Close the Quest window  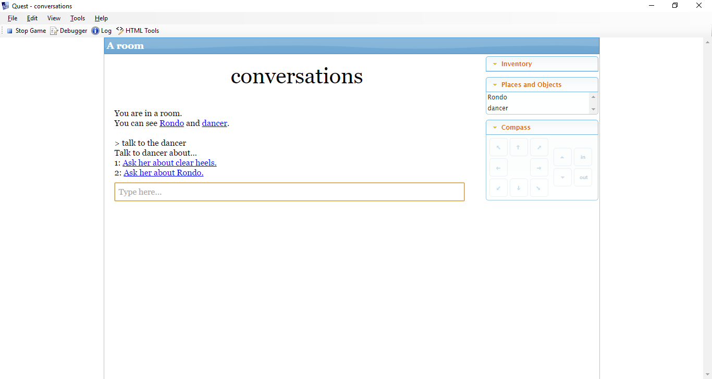click(699, 6)
